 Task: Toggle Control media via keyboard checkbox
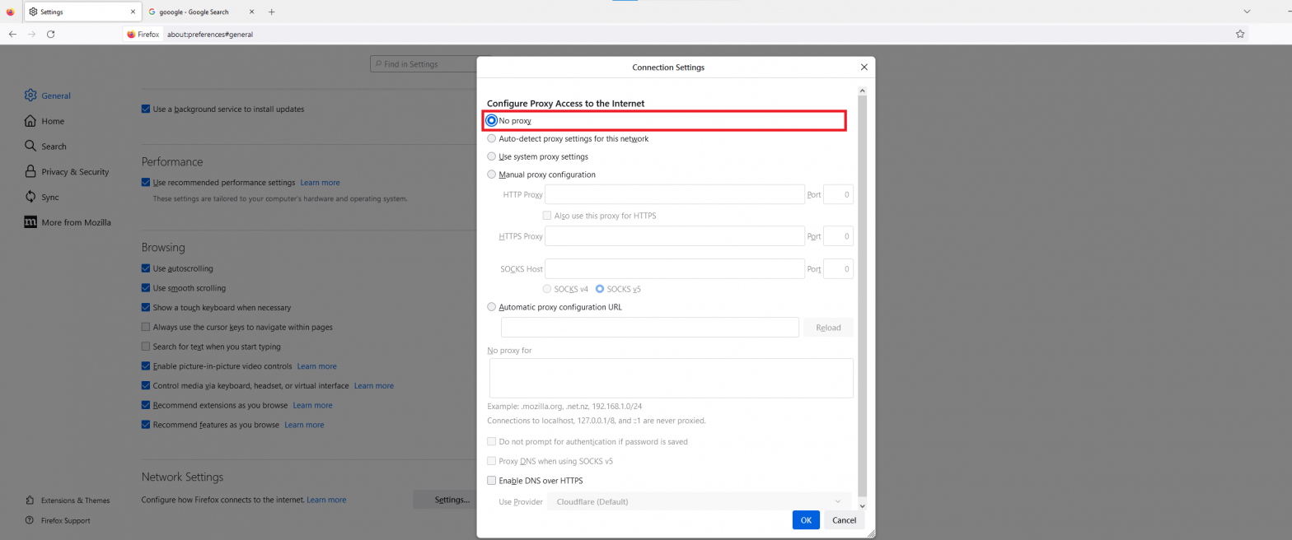click(146, 385)
